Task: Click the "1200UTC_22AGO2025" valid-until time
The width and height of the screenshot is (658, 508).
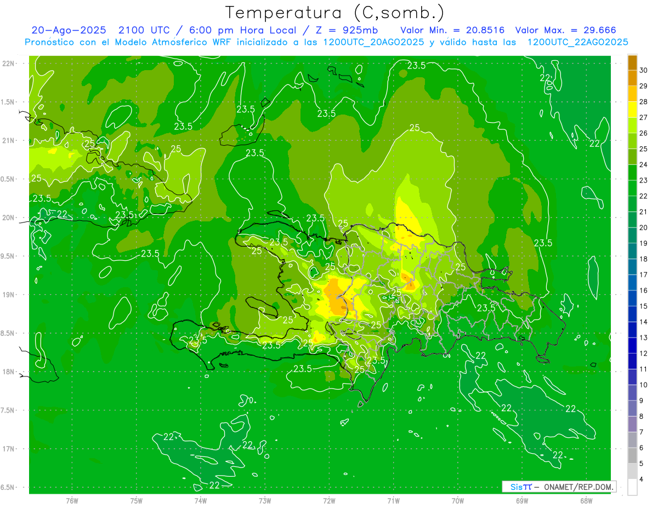Action: click(x=577, y=42)
